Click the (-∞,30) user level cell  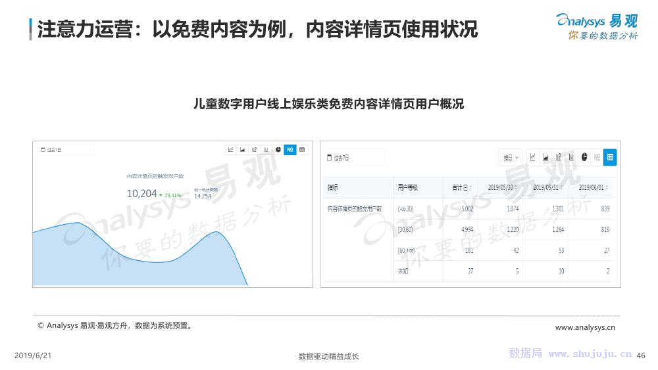(405, 209)
